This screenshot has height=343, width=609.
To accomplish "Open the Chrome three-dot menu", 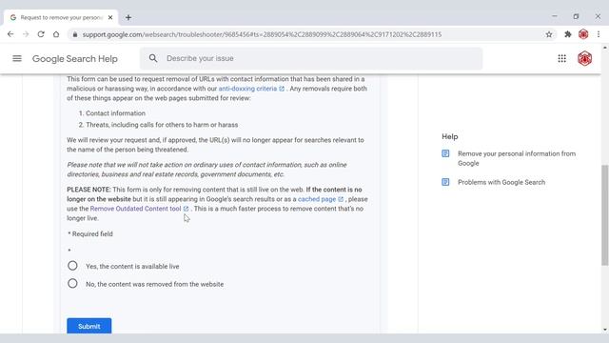I will coord(599,34).
